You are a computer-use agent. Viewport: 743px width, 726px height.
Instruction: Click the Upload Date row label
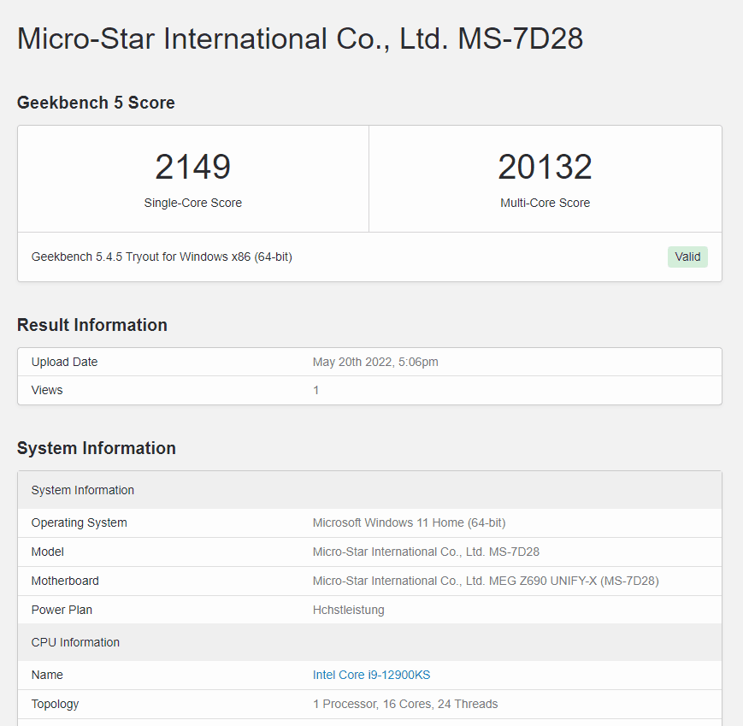pos(65,362)
